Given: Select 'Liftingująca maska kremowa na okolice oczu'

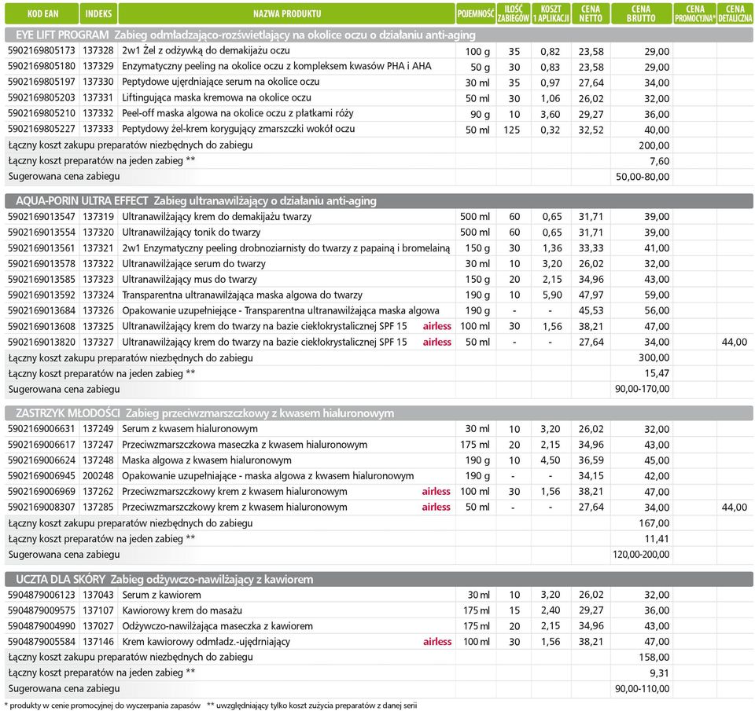Looking at the screenshot, I should point(217,97).
